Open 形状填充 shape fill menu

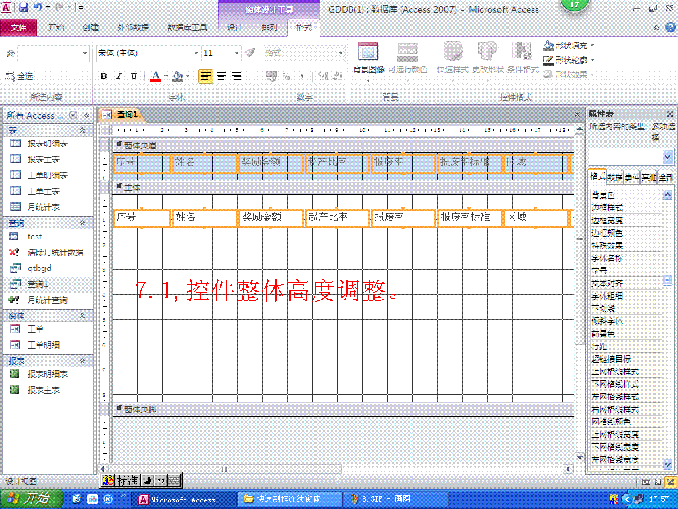[x=569, y=46]
